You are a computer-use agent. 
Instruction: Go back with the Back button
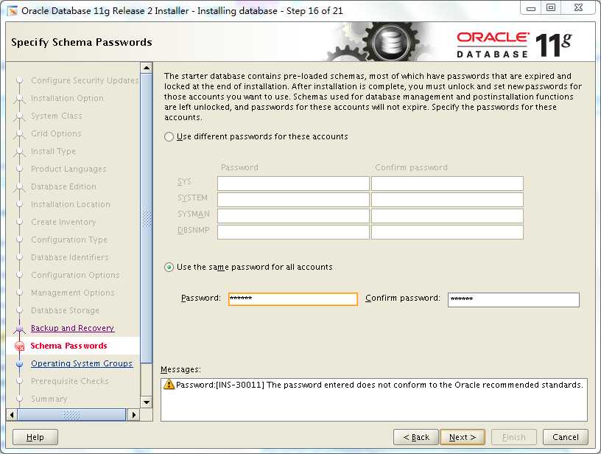pyautogui.click(x=416, y=437)
